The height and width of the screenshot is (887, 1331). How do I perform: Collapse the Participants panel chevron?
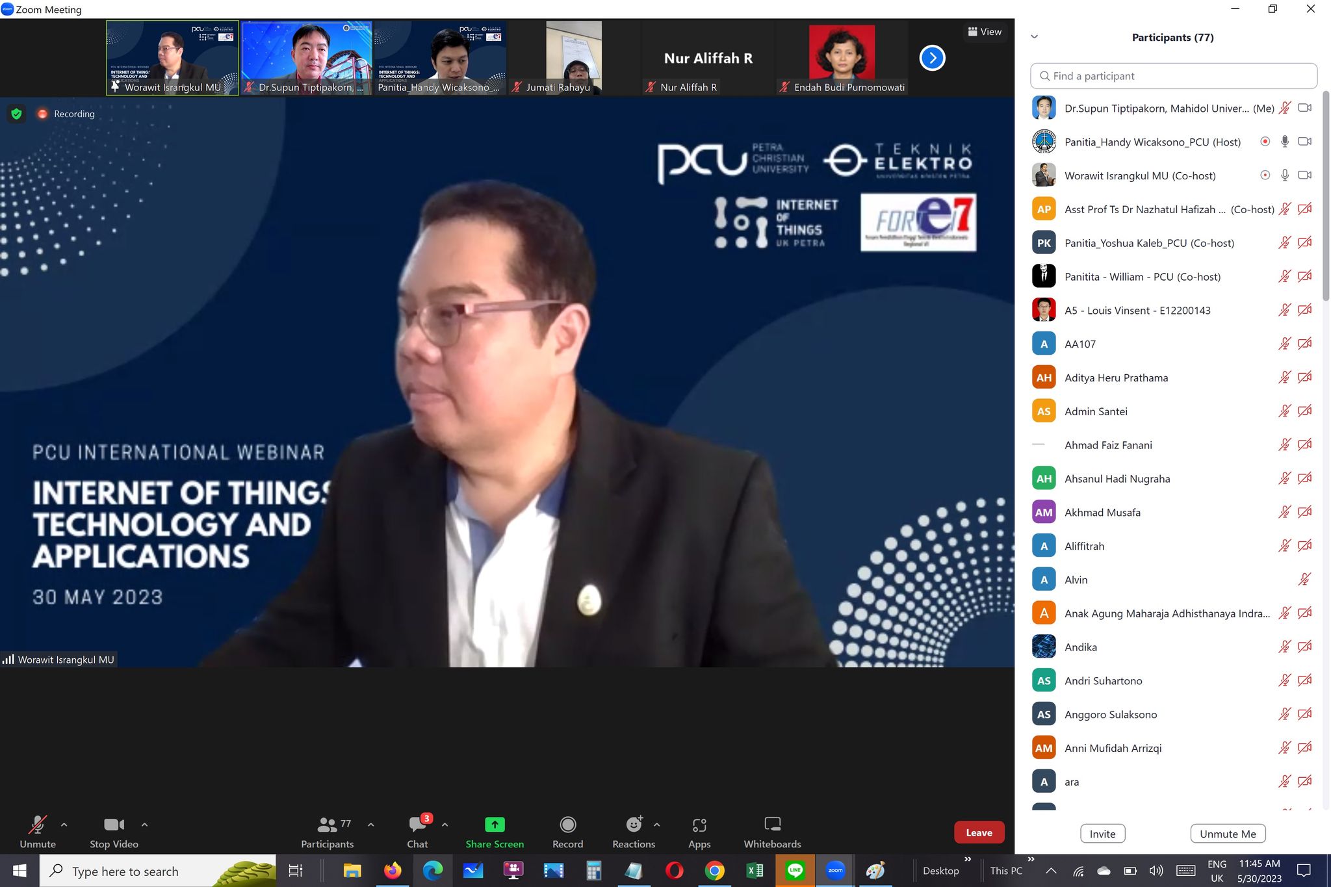[1035, 37]
